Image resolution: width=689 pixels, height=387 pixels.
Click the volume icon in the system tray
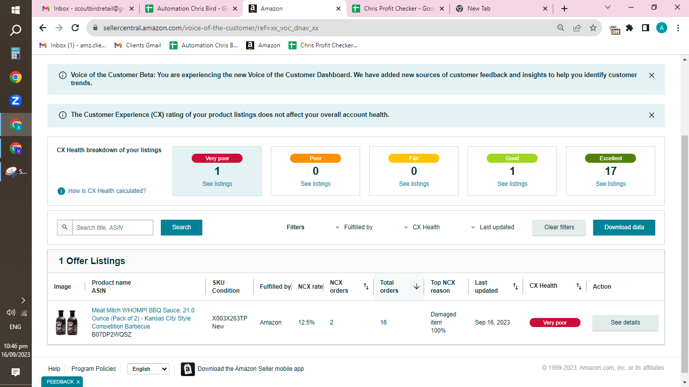pyautogui.click(x=11, y=312)
